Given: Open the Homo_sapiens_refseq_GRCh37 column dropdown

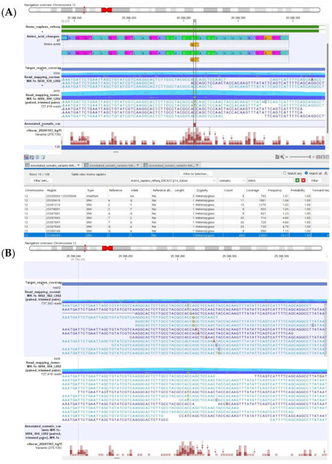Looking at the screenshot, I should click(x=173, y=181).
